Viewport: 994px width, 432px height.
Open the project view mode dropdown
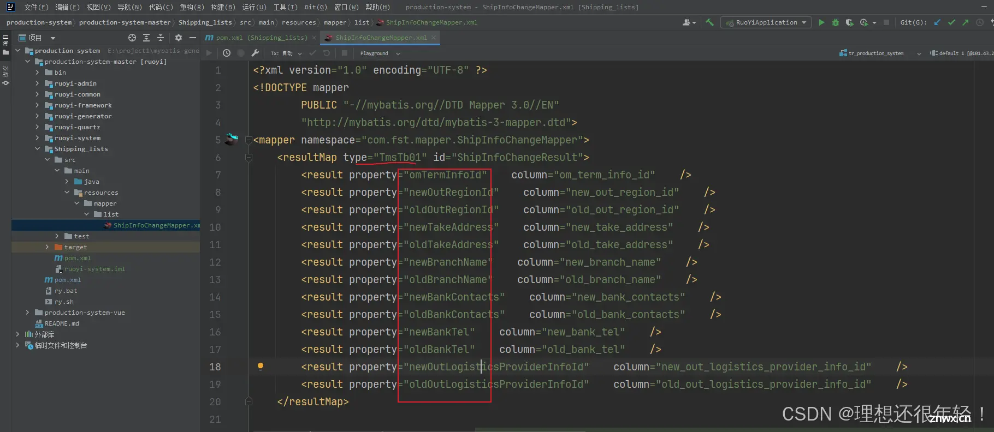click(x=53, y=38)
